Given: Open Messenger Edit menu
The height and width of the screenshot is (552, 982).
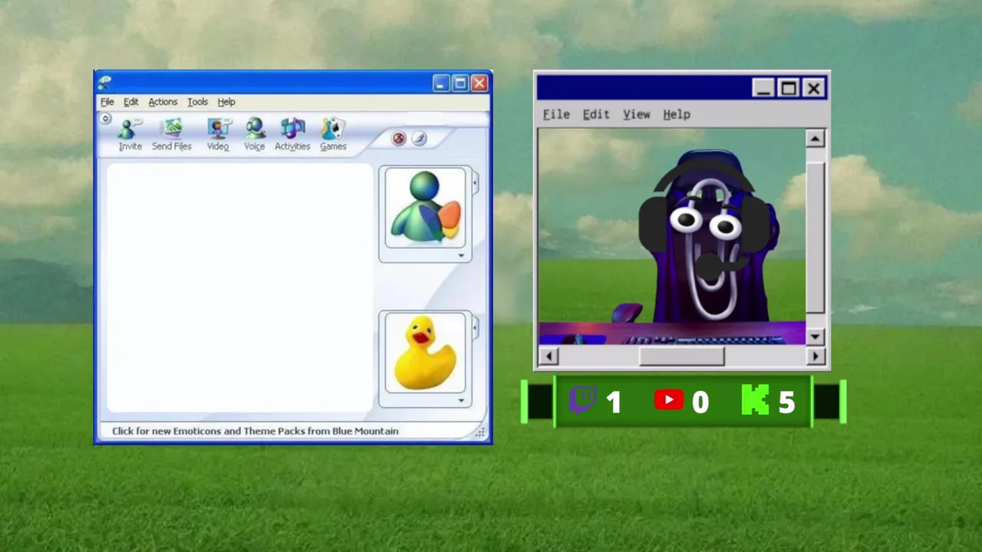Looking at the screenshot, I should (131, 102).
